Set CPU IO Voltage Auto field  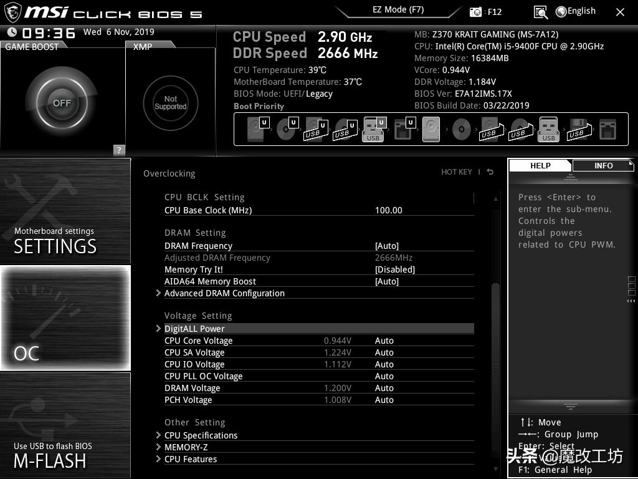pos(384,364)
